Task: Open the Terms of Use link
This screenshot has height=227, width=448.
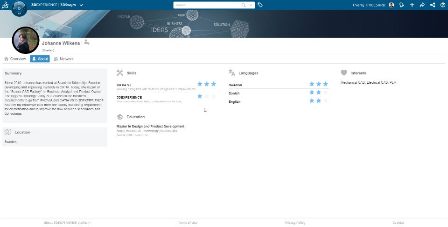Action: point(188,223)
